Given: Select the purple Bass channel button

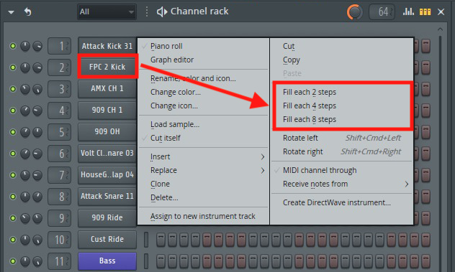Looking at the screenshot, I should [107, 261].
